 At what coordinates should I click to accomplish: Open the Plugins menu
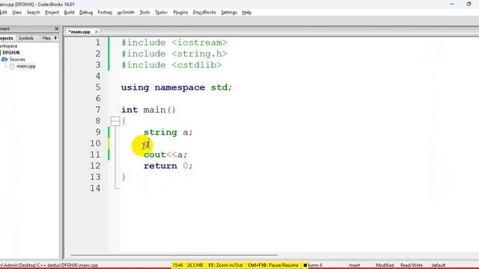(180, 13)
